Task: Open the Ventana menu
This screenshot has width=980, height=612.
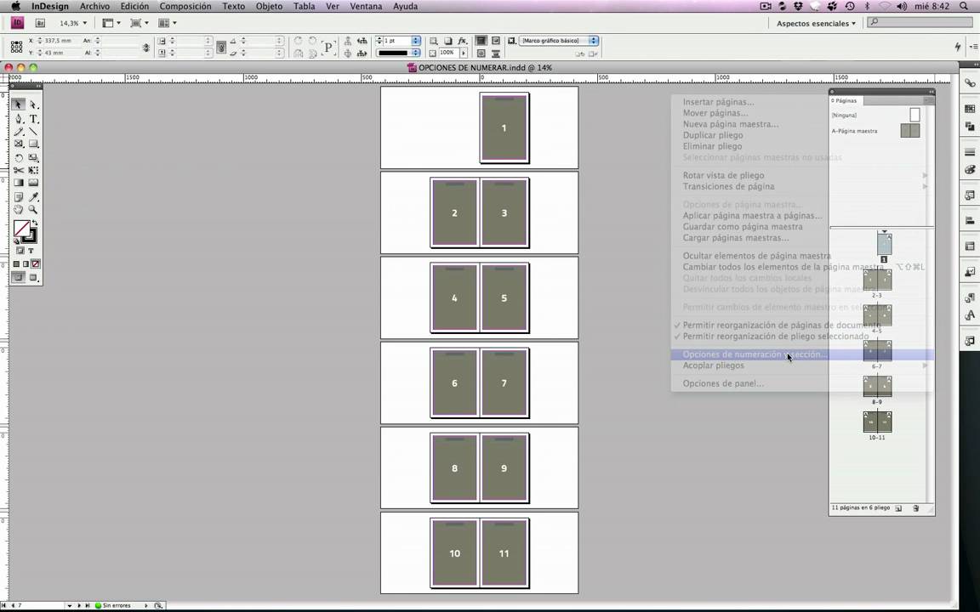Action: click(x=366, y=6)
